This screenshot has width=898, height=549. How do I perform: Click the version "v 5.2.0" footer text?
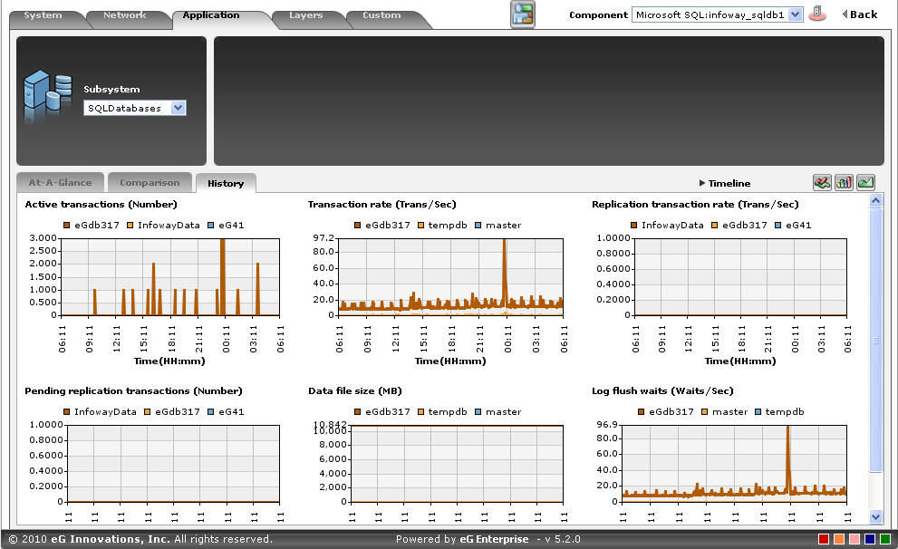coord(563,539)
